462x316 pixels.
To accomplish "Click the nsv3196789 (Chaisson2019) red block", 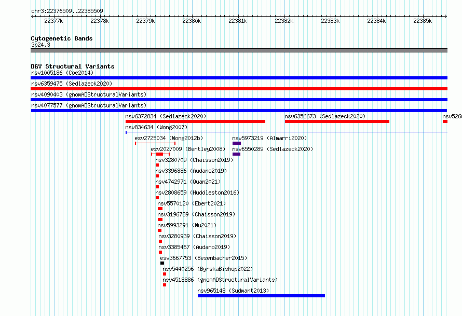I will pos(160,219).
